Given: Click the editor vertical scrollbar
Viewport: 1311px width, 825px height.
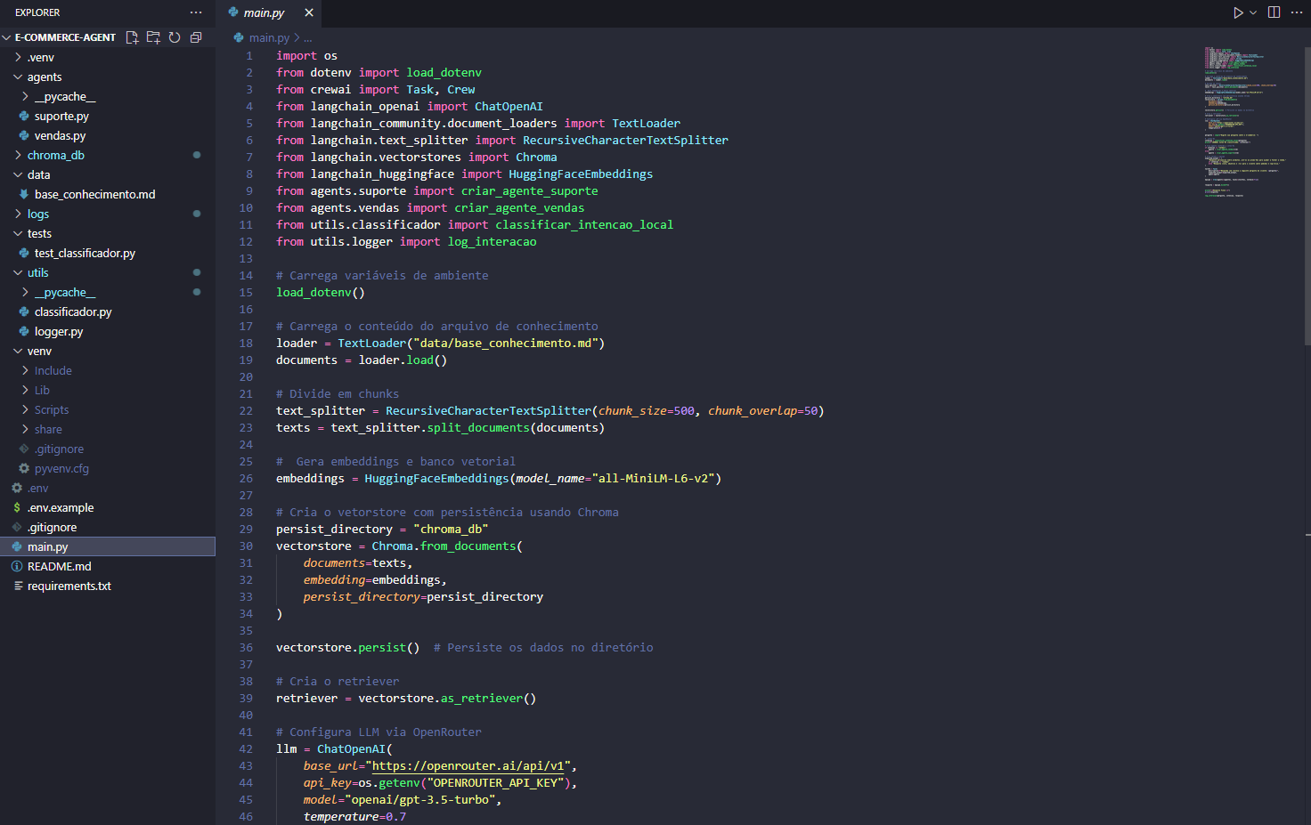Looking at the screenshot, I should [1307, 196].
